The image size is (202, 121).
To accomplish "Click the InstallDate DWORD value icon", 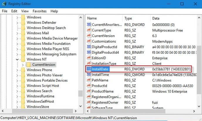I will click(x=89, y=69).
